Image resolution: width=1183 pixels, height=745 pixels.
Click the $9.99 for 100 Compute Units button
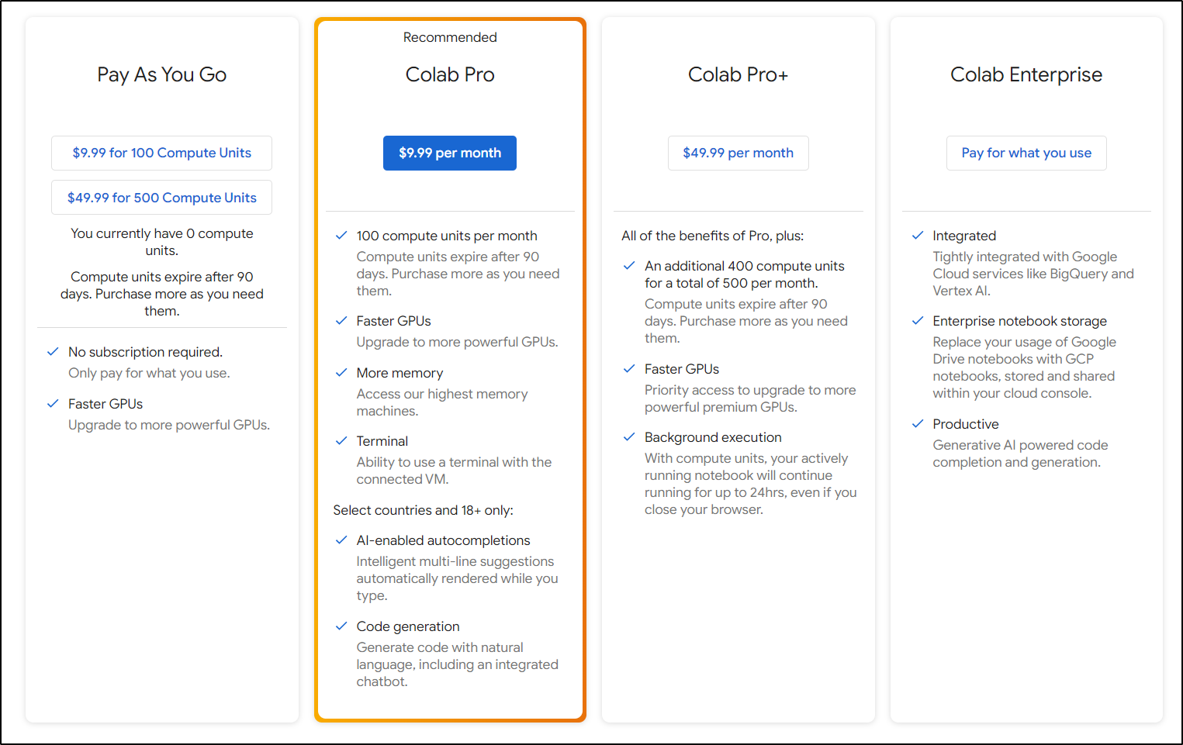pyautogui.click(x=161, y=153)
